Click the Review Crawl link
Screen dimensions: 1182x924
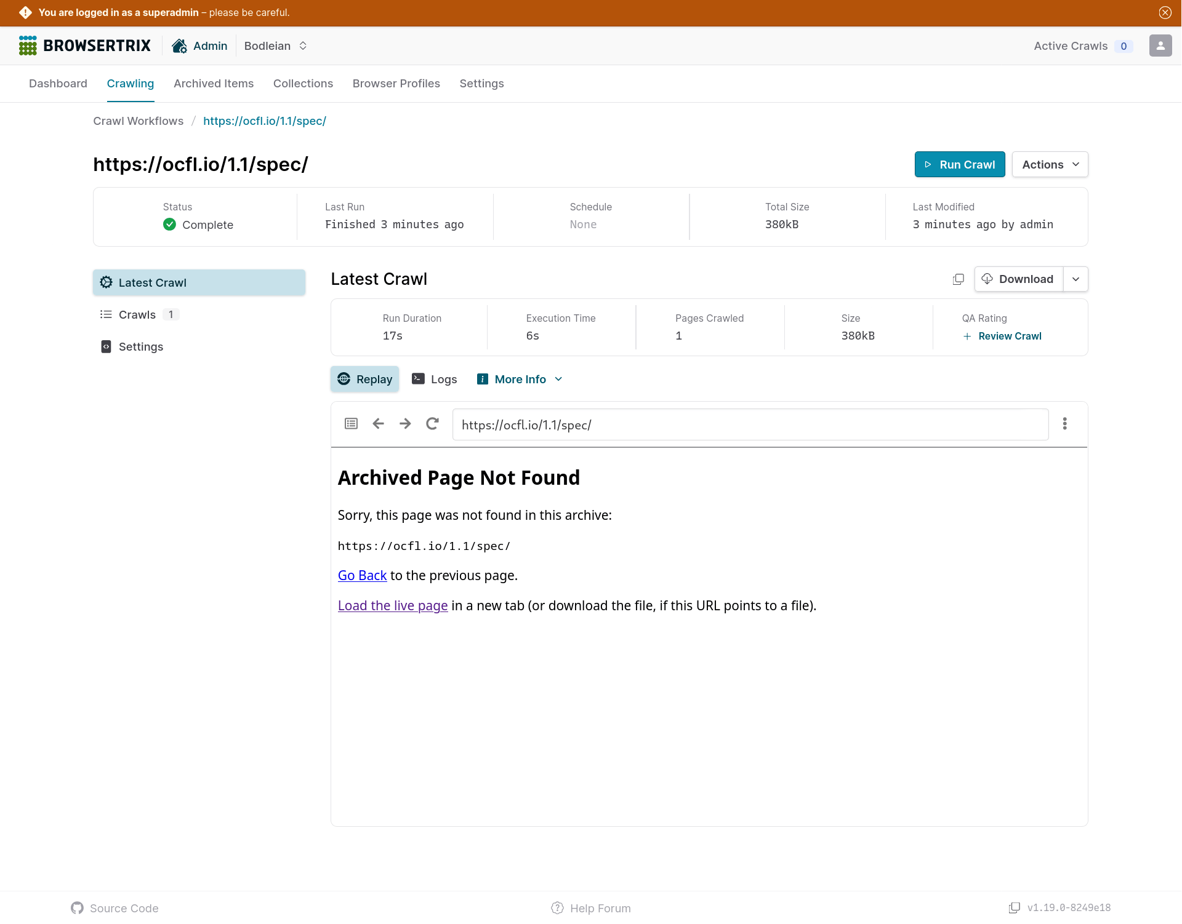point(1009,337)
